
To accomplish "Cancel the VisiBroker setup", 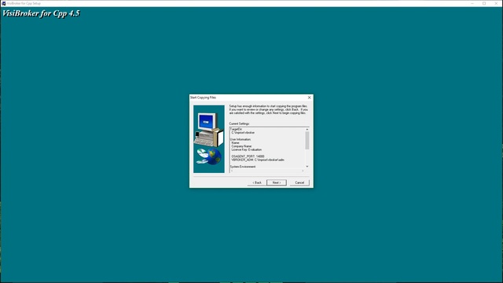I will (x=299, y=182).
